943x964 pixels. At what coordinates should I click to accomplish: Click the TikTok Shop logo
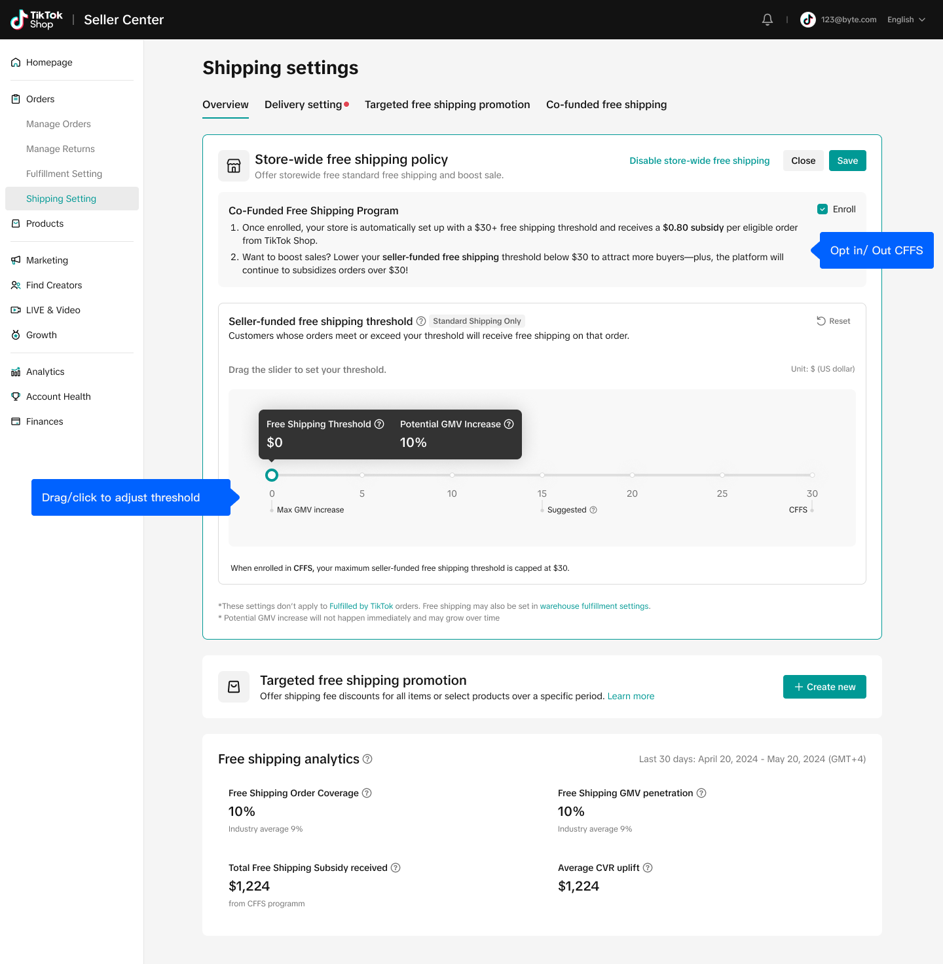click(x=37, y=20)
